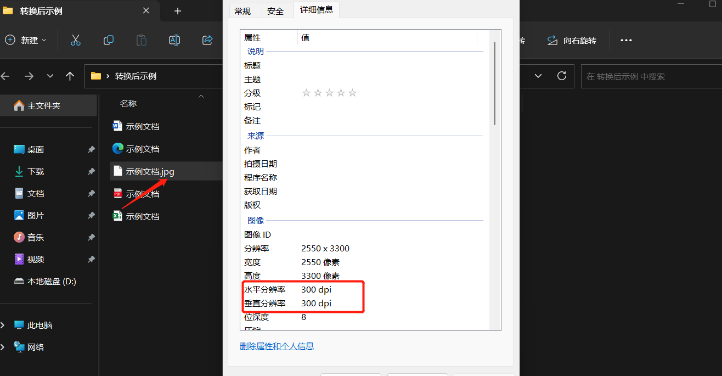Go up one folder level

tap(70, 76)
